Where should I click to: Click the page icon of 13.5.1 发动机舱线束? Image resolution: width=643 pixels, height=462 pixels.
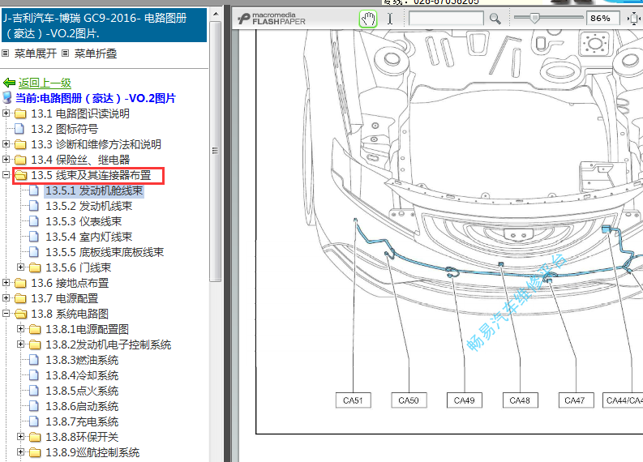[34, 190]
